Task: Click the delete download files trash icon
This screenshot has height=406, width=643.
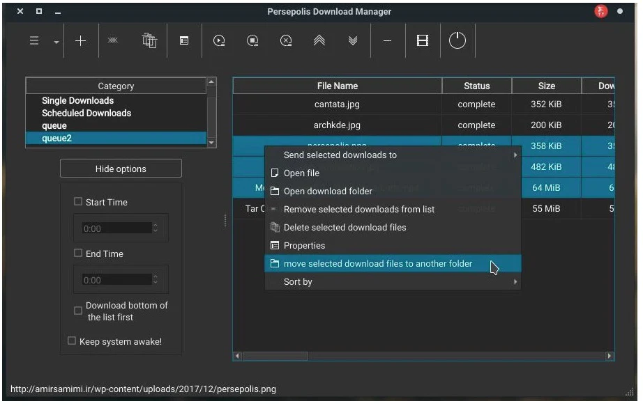Action: 149,40
